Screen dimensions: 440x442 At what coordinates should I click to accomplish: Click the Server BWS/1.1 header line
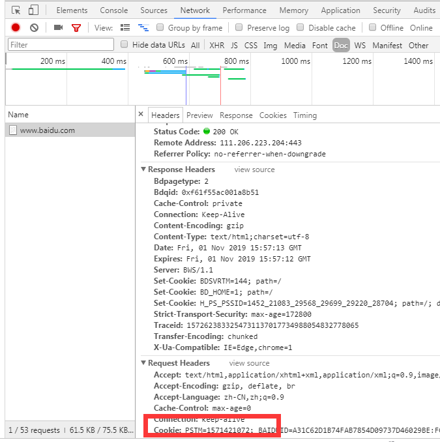pos(183,270)
